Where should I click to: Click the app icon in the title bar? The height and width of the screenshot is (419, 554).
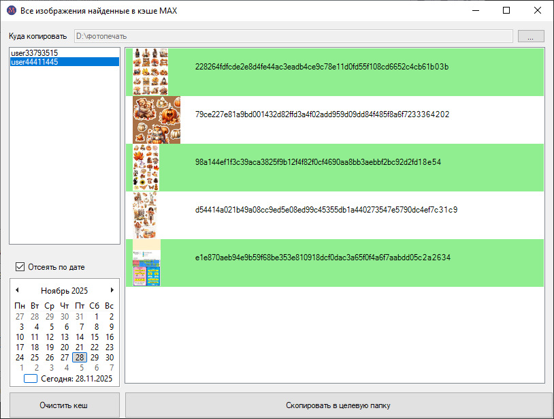tap(10, 10)
